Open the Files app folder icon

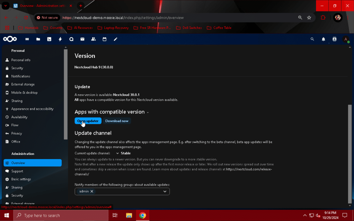point(38,39)
